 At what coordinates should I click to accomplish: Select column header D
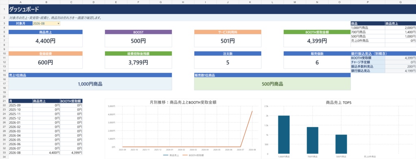94,2
